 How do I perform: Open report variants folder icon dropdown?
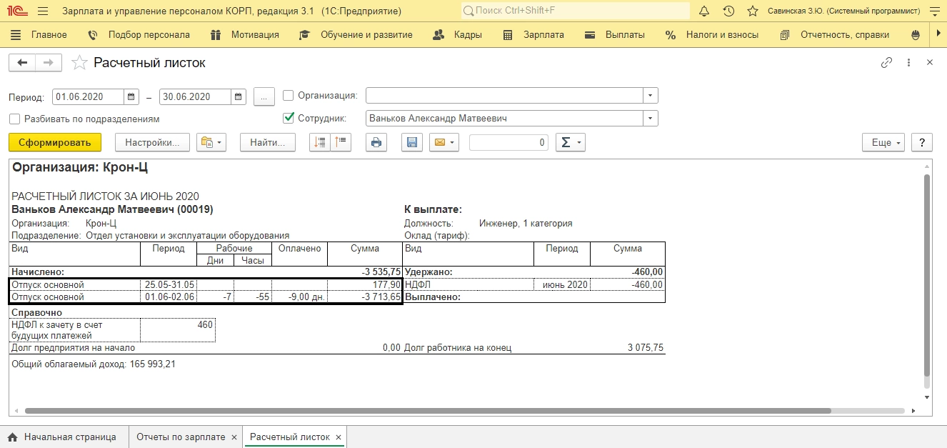(211, 143)
